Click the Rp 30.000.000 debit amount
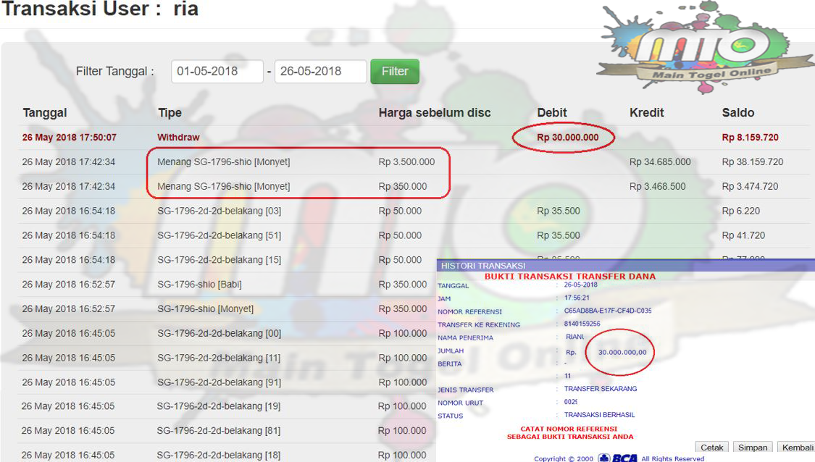This screenshot has height=462, width=815. pos(567,138)
